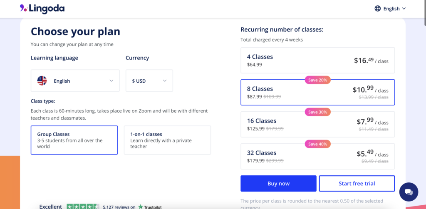426x209 pixels.
Task: Click the Save 20% badge
Action: coord(318,80)
